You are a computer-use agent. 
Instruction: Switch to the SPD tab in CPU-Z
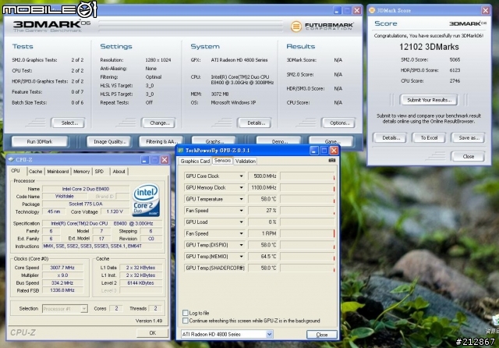pos(99,172)
